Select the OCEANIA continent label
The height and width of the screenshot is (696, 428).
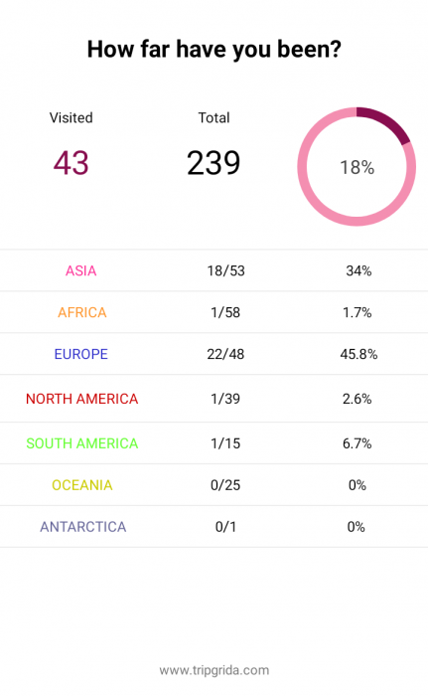click(x=82, y=485)
